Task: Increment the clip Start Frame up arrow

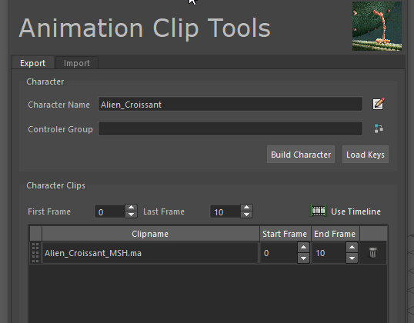Action: point(303,248)
